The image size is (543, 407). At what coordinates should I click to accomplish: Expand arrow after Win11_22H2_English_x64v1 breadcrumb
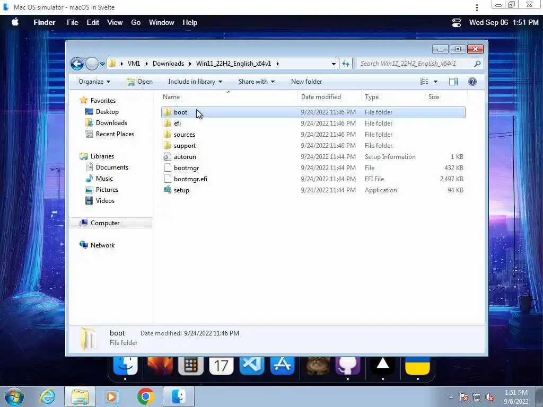(x=278, y=64)
